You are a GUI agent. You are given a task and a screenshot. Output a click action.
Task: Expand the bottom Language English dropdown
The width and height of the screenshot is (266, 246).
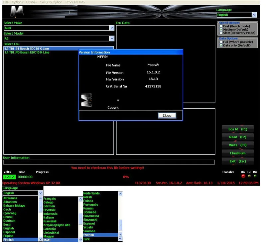[x=40, y=193]
